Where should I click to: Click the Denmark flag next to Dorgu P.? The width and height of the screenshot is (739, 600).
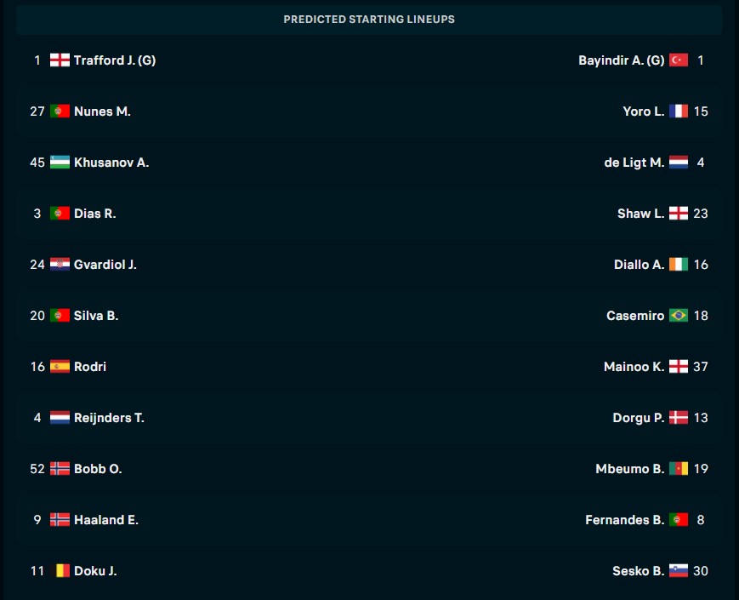click(x=679, y=418)
